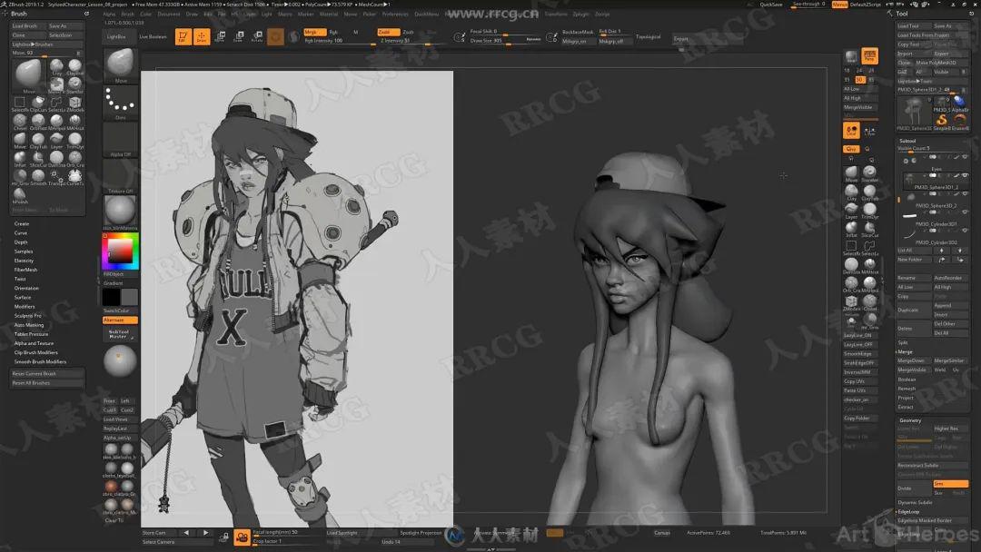The height and width of the screenshot is (552, 981).
Task: Select the Scale transform icon in top toolbar
Action: (238, 37)
